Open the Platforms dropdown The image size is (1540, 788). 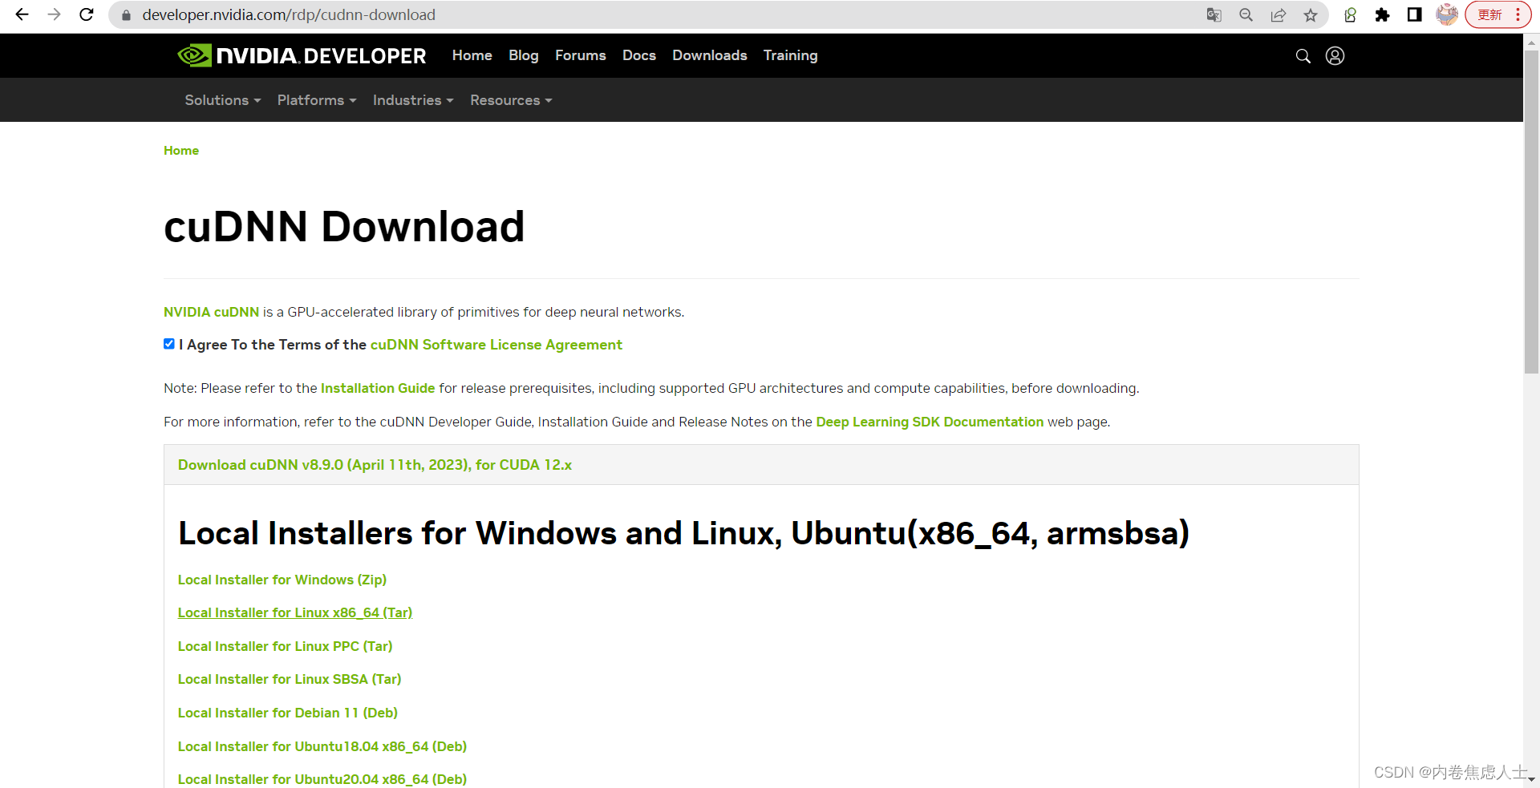point(316,99)
